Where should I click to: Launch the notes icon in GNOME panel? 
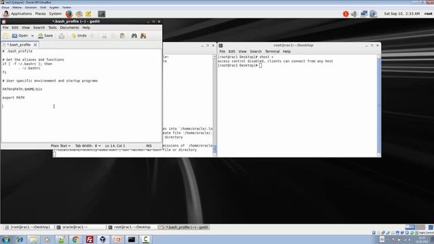click(x=88, y=14)
